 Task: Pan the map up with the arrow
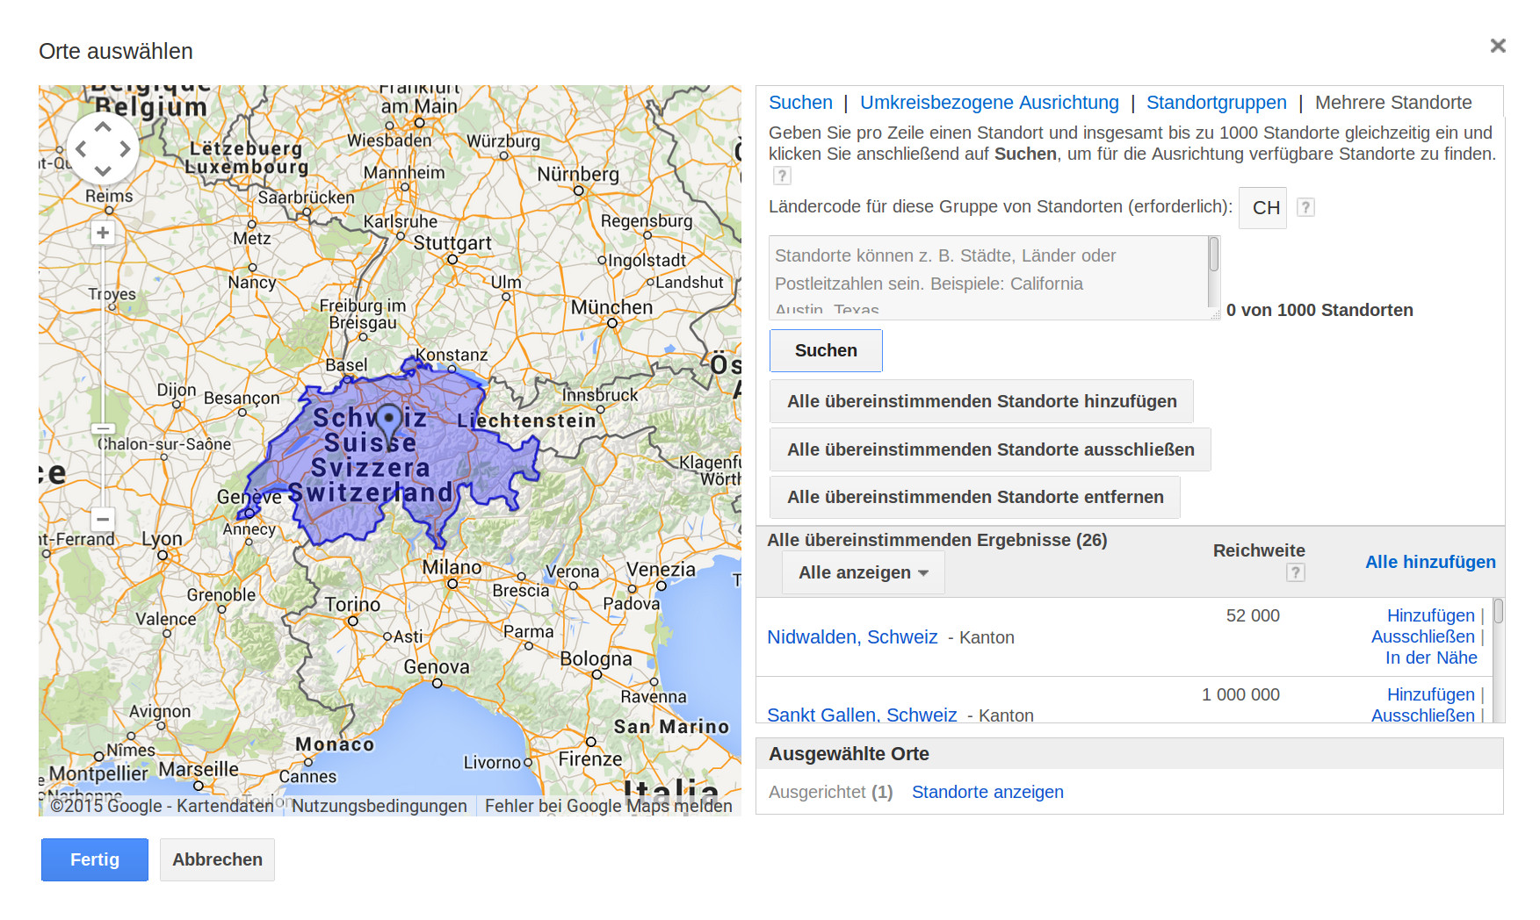click(x=103, y=127)
